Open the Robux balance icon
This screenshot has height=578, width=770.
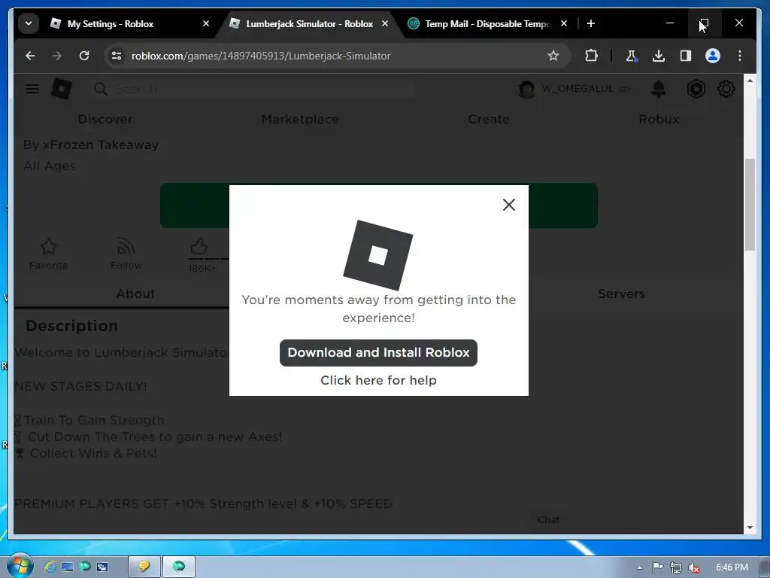point(696,89)
